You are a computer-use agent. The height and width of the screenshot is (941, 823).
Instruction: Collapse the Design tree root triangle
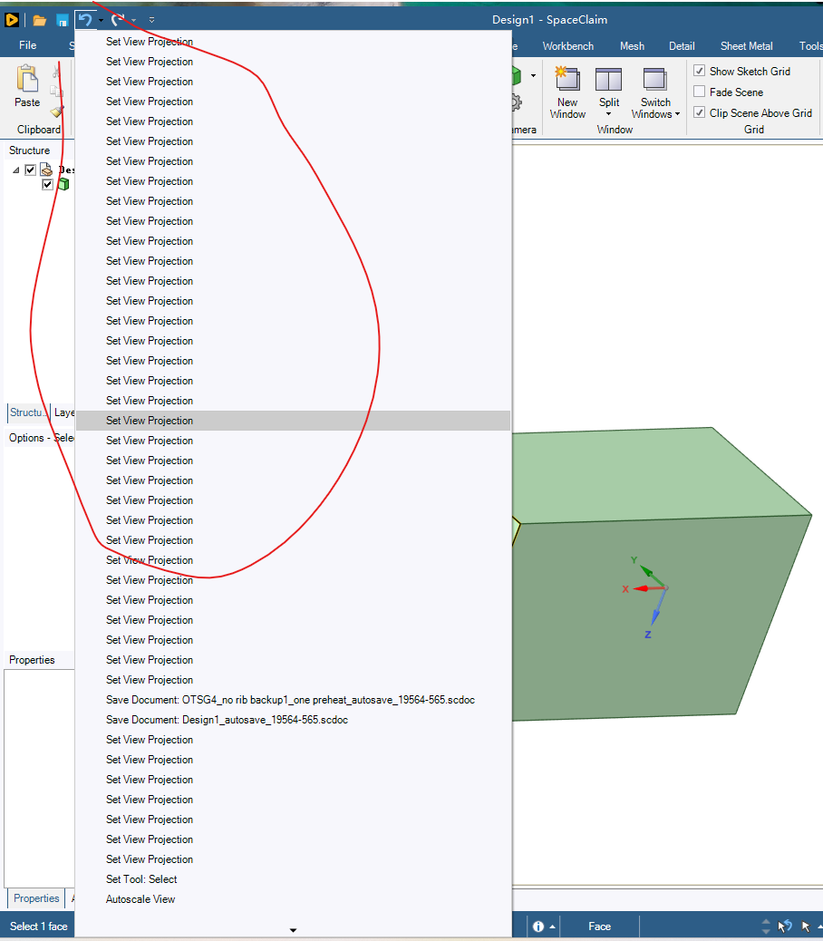pos(16,170)
